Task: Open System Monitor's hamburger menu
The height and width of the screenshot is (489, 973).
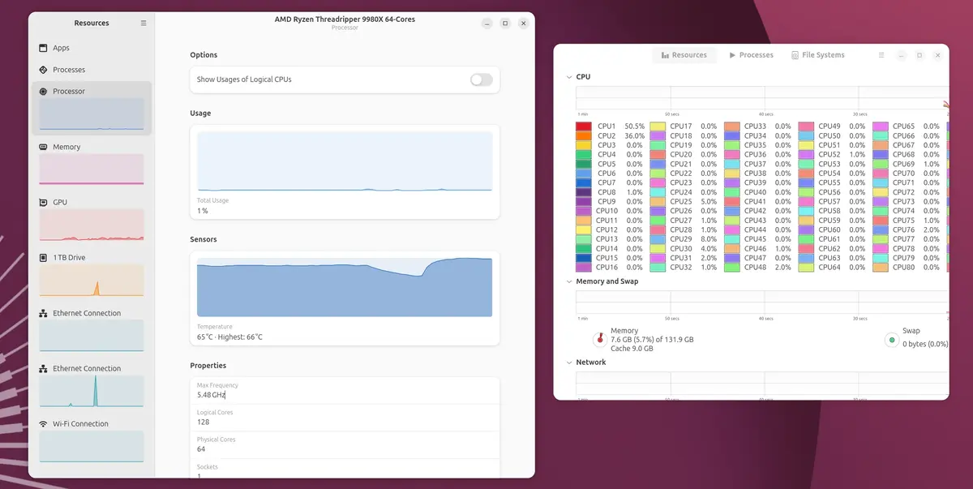Action: 881,55
